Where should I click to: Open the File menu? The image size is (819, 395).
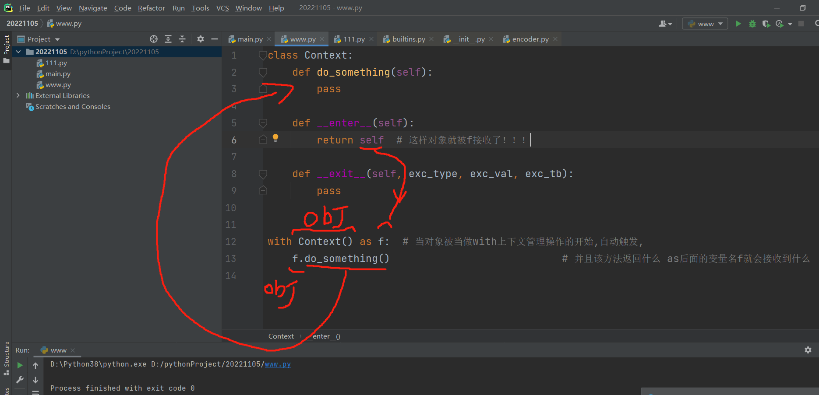click(25, 8)
